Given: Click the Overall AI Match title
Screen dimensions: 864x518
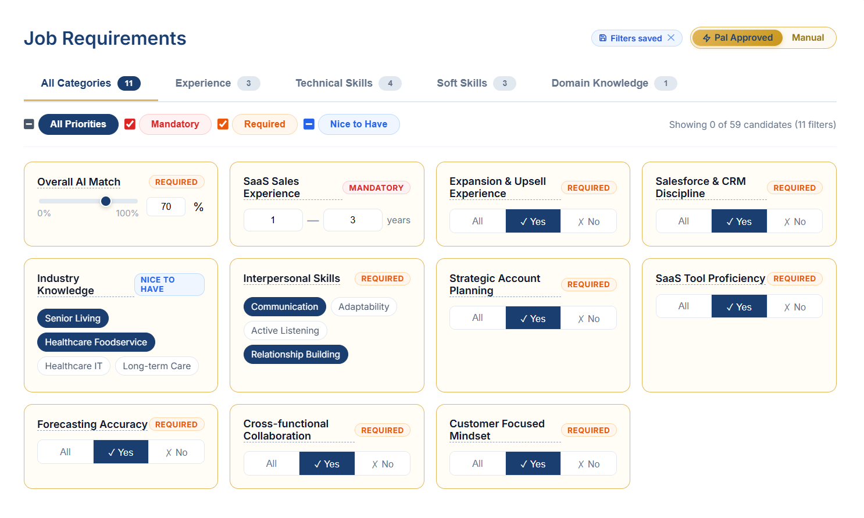Looking at the screenshot, I should [x=79, y=182].
